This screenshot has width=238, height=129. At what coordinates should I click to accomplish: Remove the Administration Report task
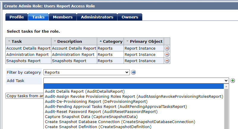coord(167,54)
